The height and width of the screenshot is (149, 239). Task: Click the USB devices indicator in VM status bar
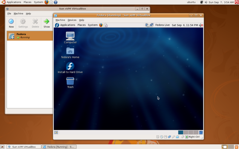173,137
